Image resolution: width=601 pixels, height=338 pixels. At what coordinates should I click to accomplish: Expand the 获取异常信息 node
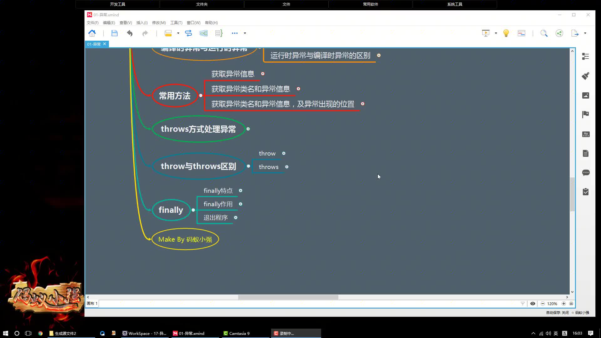coord(263,74)
